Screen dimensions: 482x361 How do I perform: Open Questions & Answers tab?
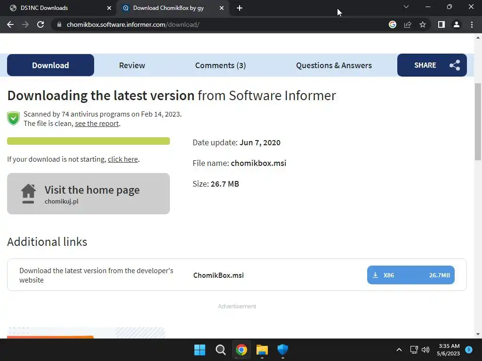click(x=334, y=65)
